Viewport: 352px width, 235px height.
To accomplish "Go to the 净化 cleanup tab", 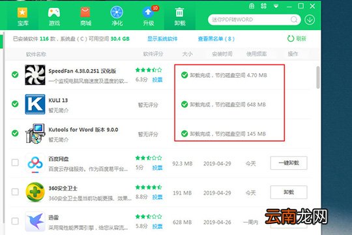I will (117, 16).
